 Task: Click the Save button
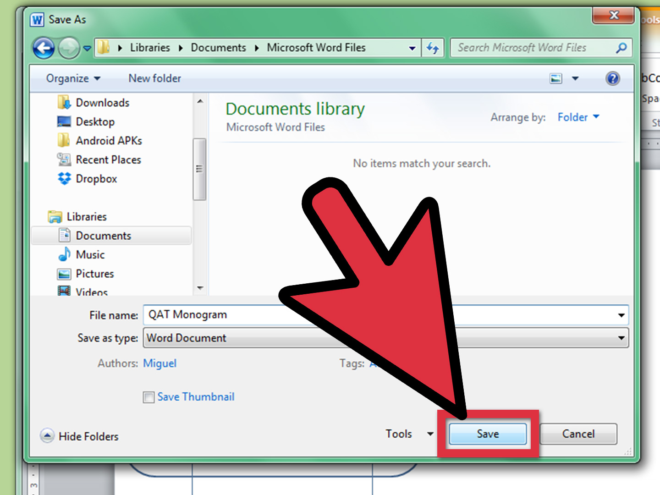tap(488, 434)
